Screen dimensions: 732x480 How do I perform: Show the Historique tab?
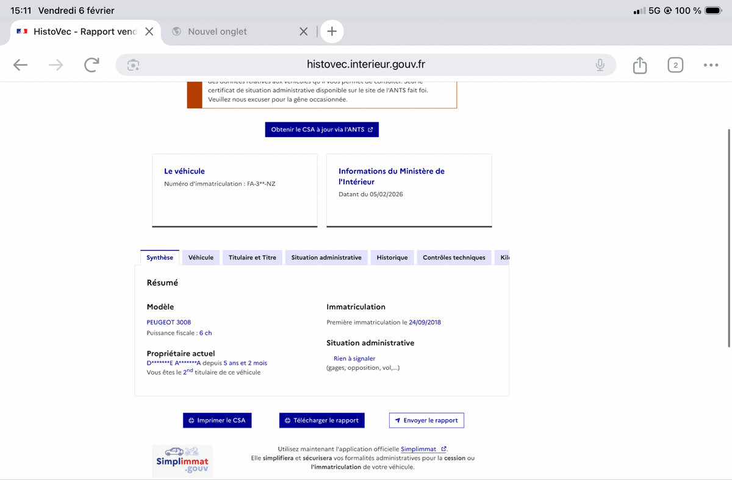[x=392, y=258]
